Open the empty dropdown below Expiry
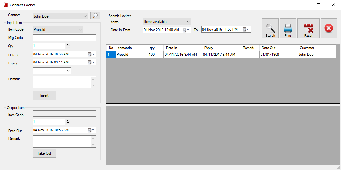 pyautogui.click(x=52, y=71)
